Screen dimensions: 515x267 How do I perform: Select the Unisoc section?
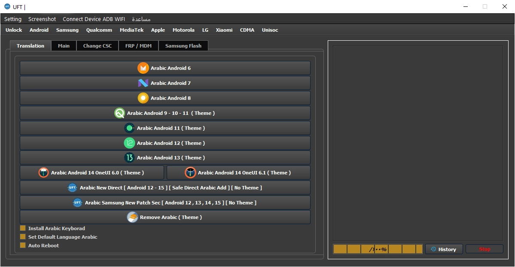tap(270, 30)
